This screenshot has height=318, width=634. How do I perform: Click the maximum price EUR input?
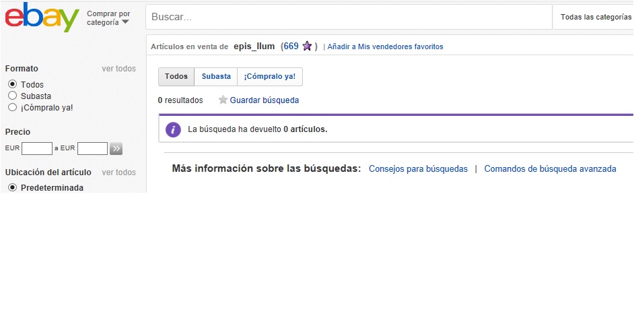click(93, 148)
